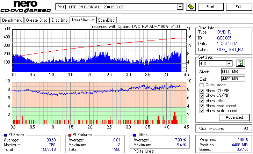Expand the 4 X speed dropdown
Screen dimensions: 253x154
(x=229, y=64)
